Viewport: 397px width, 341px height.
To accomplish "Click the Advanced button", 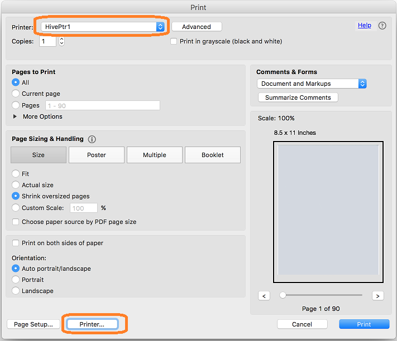I will [x=197, y=27].
